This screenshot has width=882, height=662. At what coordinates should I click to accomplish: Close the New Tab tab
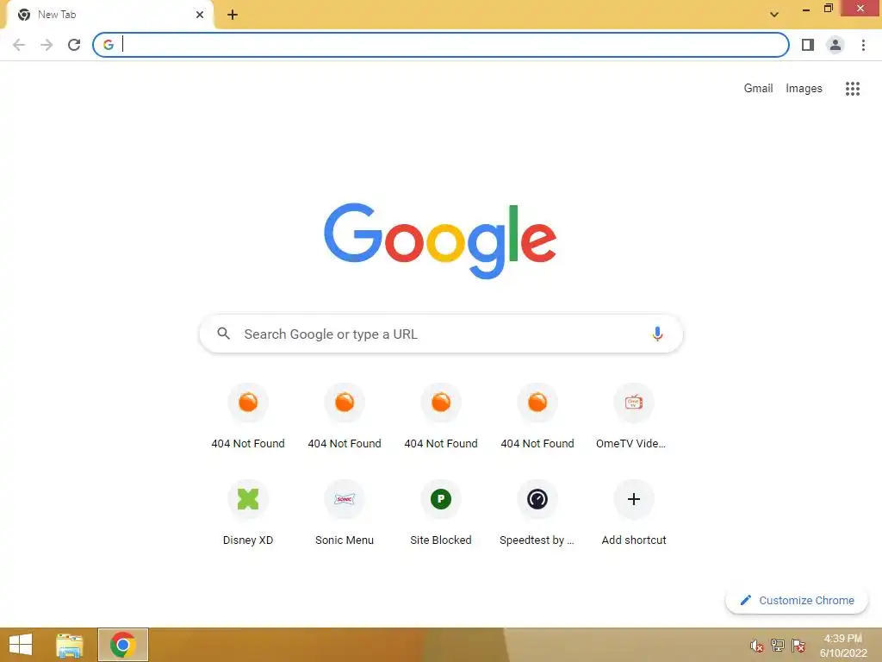point(200,15)
